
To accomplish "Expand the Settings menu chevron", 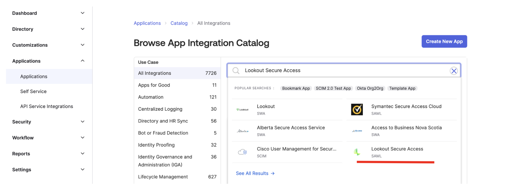I will click(83, 170).
